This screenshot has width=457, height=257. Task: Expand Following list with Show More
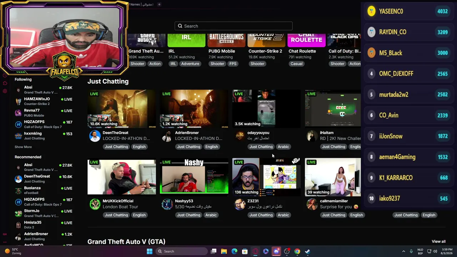coord(23,147)
